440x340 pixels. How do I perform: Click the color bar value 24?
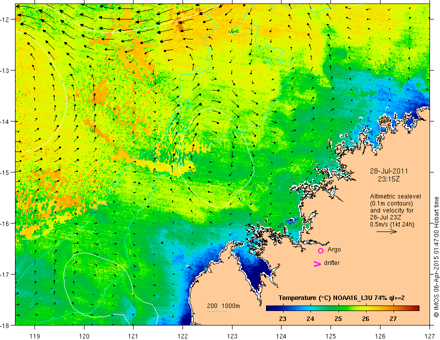pos(310,318)
